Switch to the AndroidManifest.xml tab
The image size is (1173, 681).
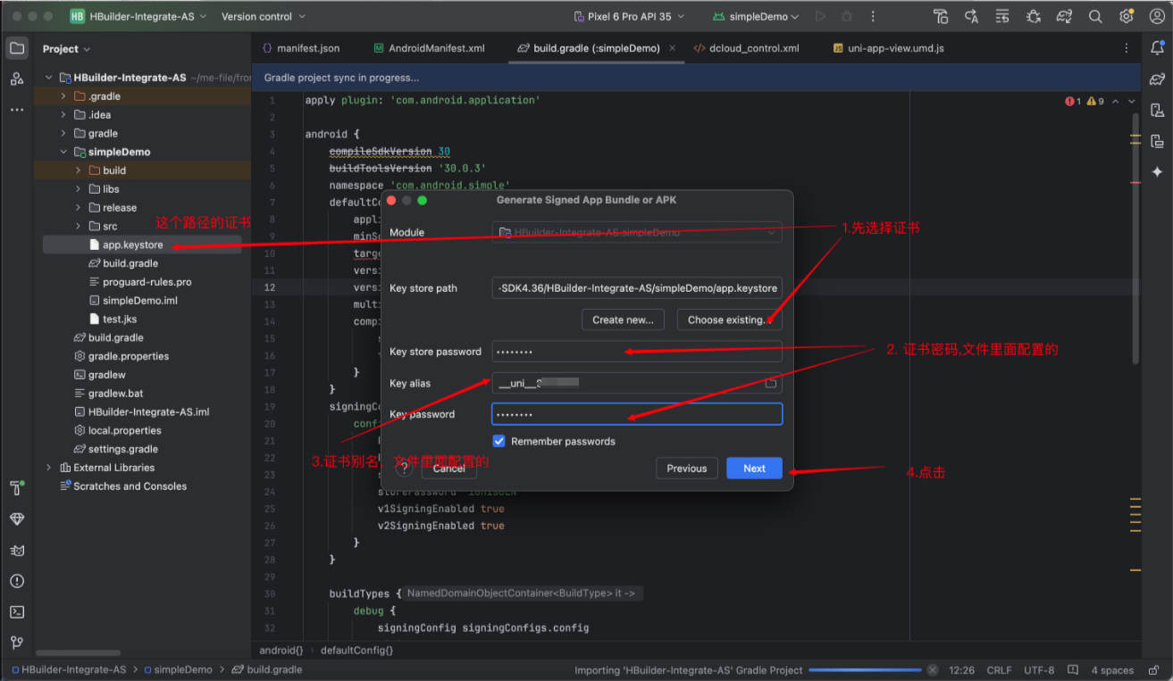(430, 48)
